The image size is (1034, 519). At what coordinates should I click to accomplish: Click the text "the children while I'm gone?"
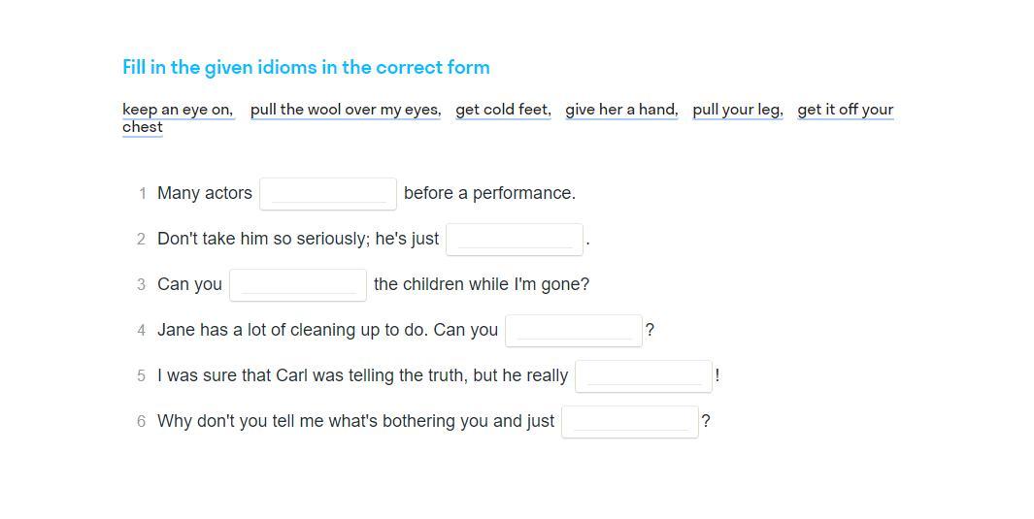[x=481, y=284]
